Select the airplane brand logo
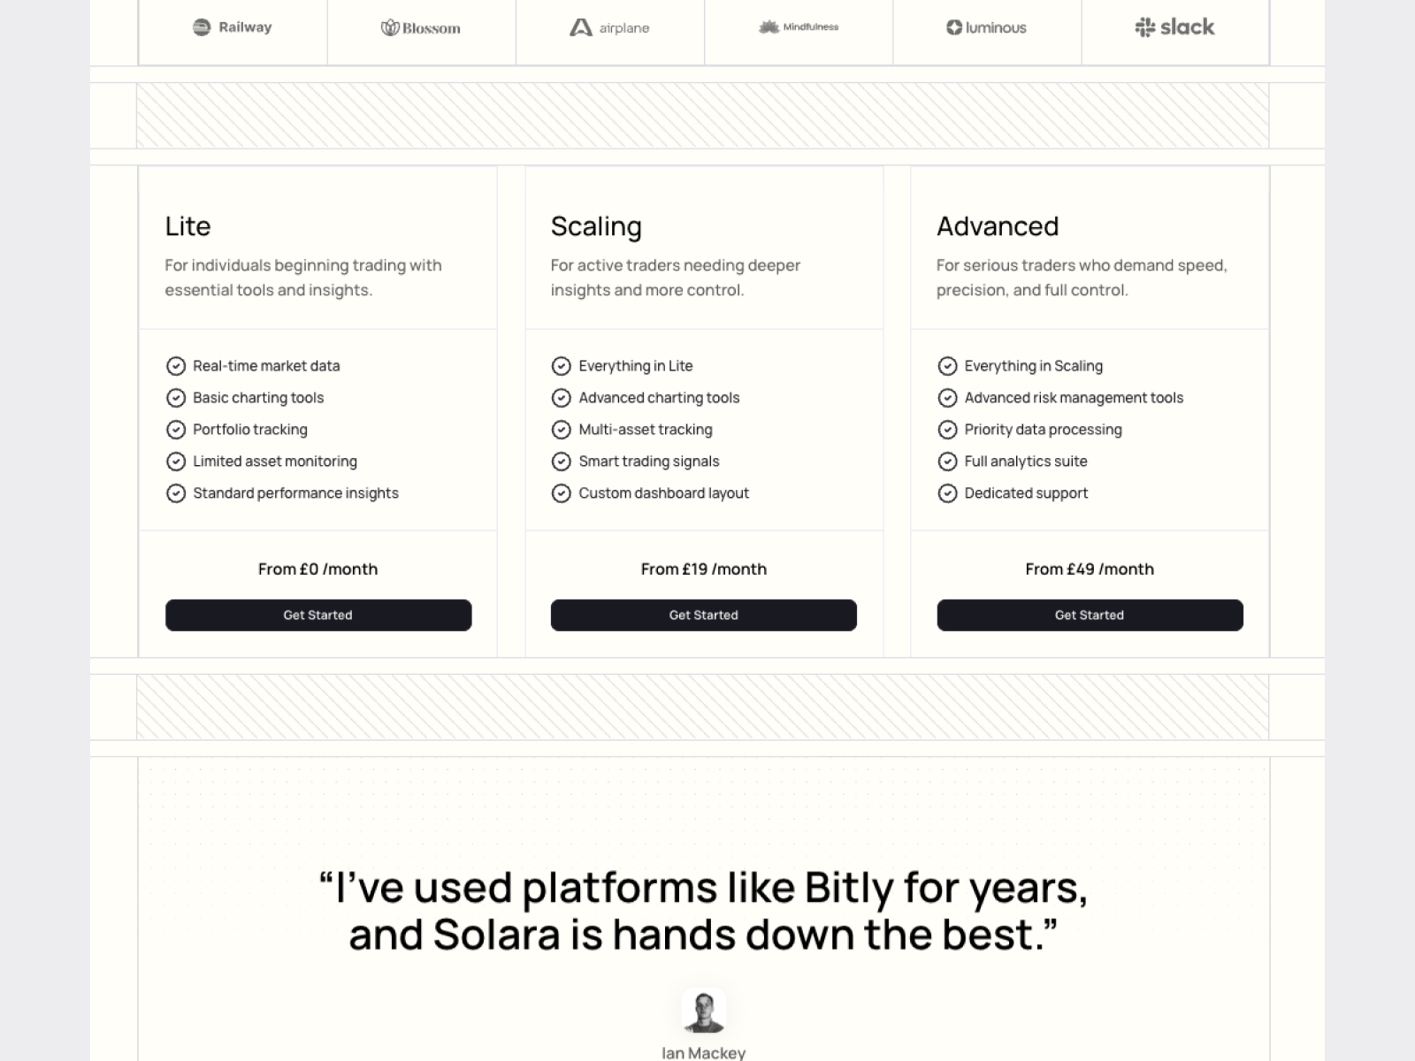1415x1061 pixels. point(609,28)
